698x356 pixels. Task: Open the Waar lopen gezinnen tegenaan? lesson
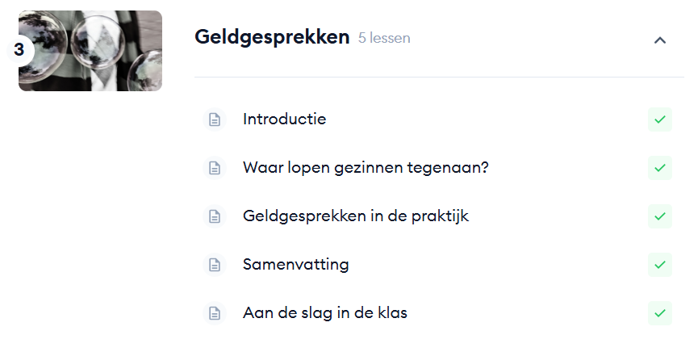click(366, 168)
